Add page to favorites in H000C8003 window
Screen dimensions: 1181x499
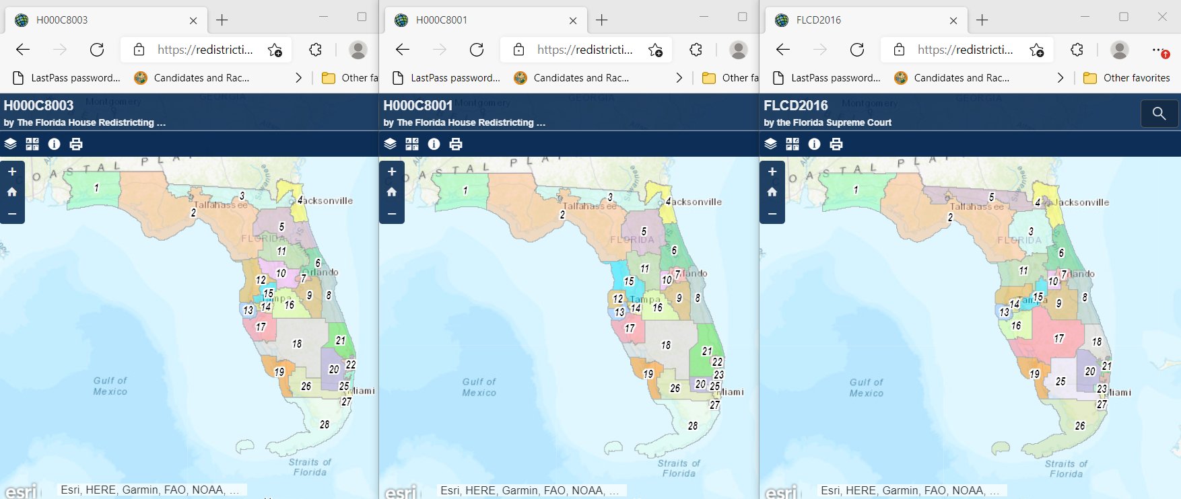click(x=275, y=50)
